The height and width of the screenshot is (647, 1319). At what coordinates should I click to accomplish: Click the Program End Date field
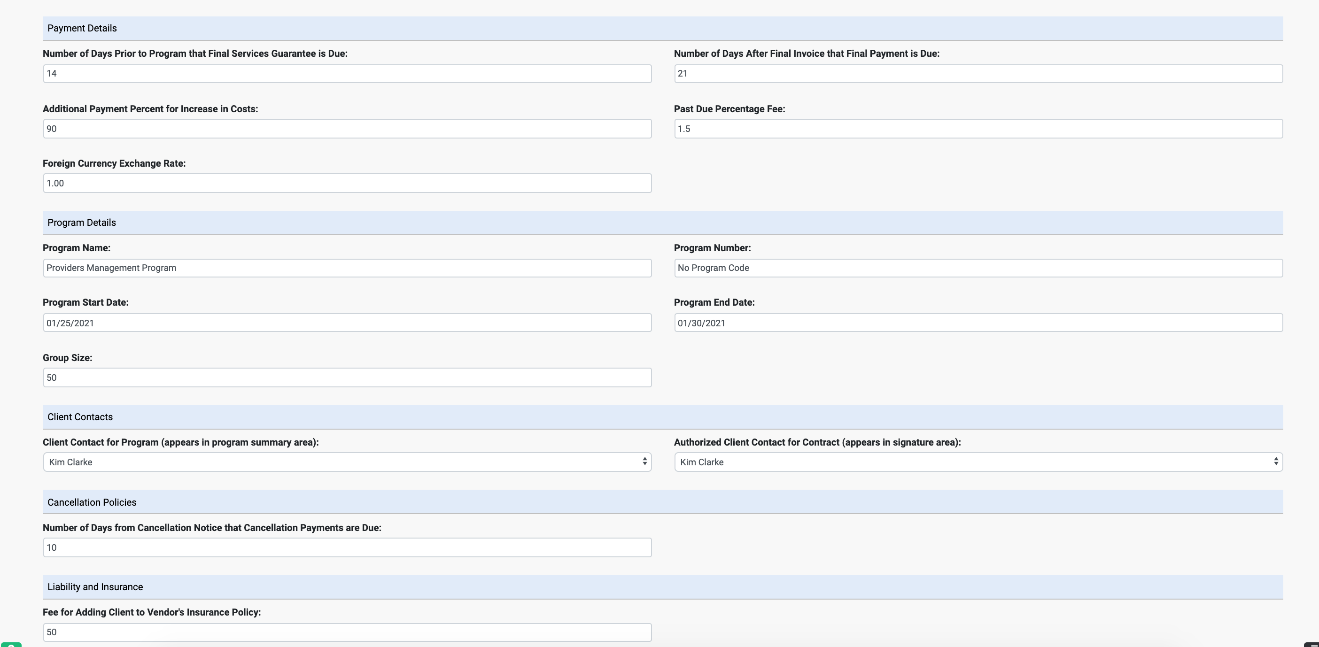point(978,323)
